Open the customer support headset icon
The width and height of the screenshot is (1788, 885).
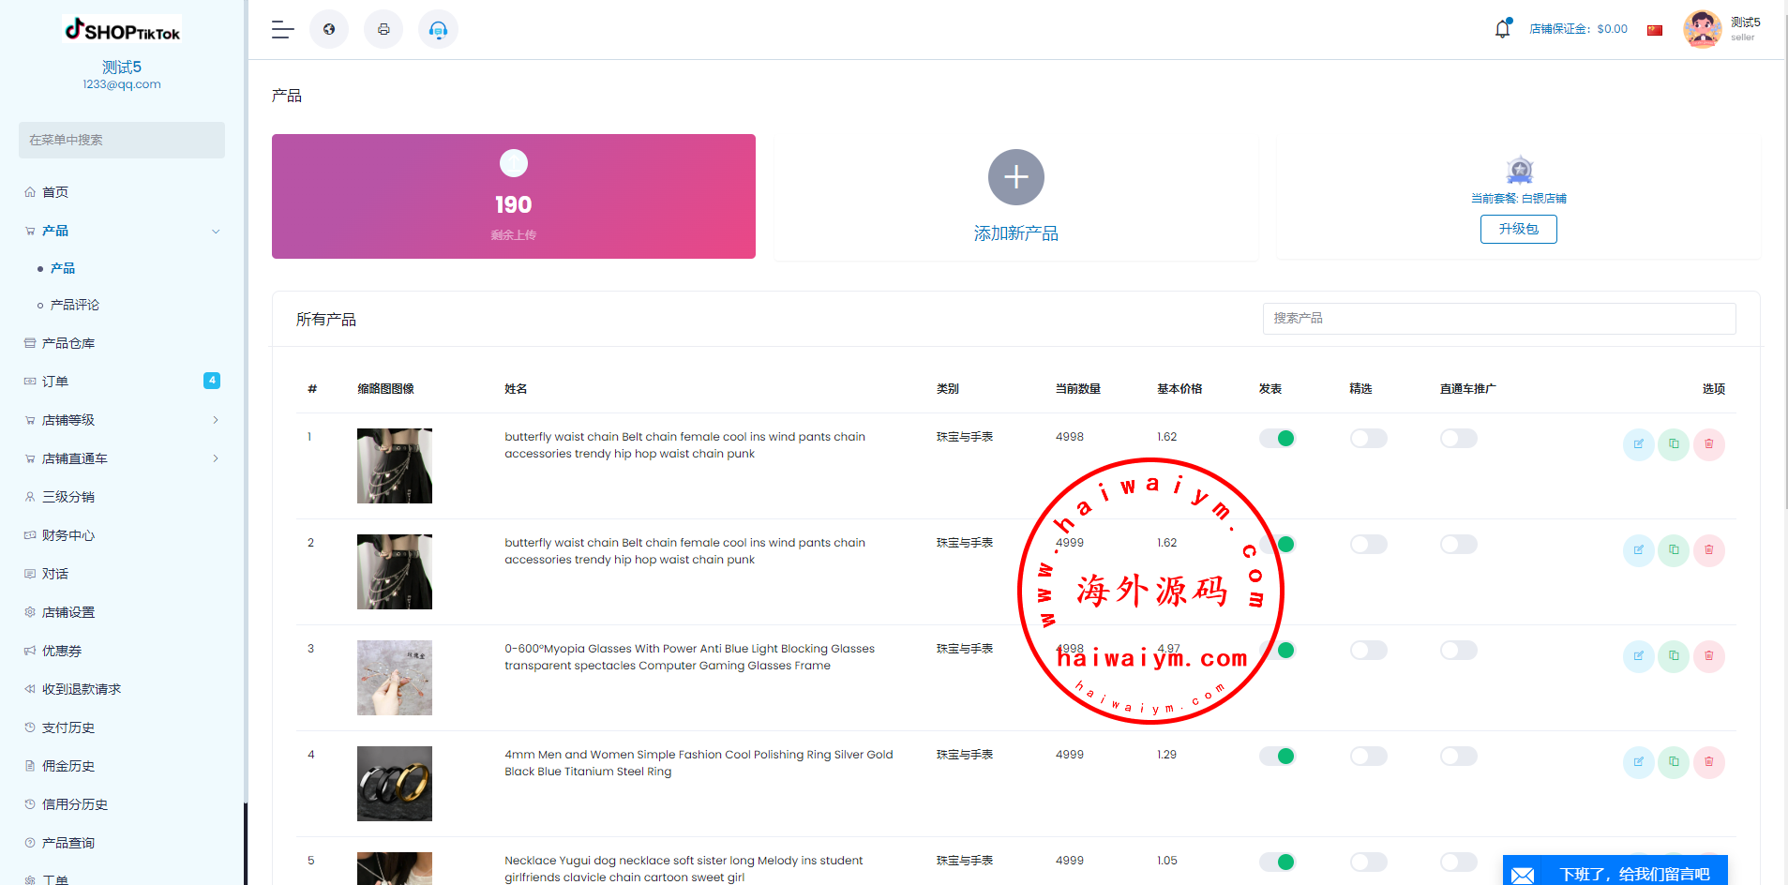coord(438,30)
